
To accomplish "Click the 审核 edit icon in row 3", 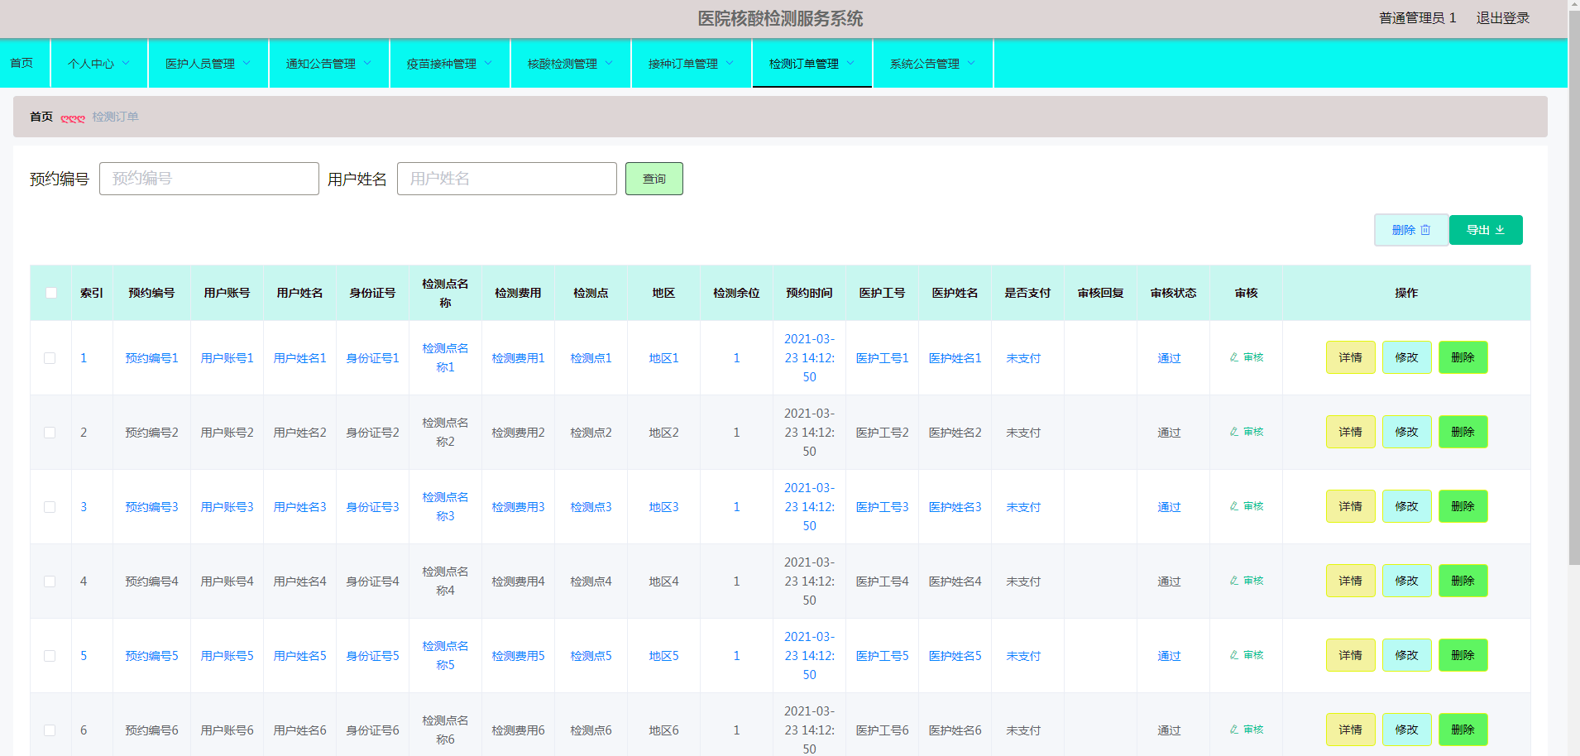I will coord(1234,506).
